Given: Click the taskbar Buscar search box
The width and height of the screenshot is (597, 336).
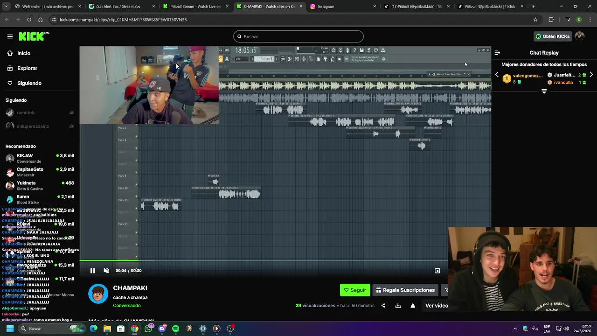Looking at the screenshot, I should pos(52,329).
